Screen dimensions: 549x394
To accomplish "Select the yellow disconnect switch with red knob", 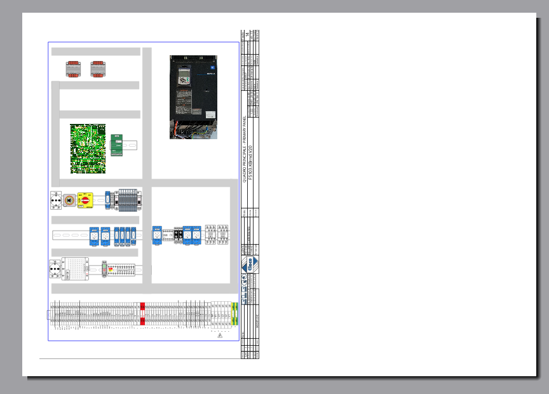I will coord(85,200).
